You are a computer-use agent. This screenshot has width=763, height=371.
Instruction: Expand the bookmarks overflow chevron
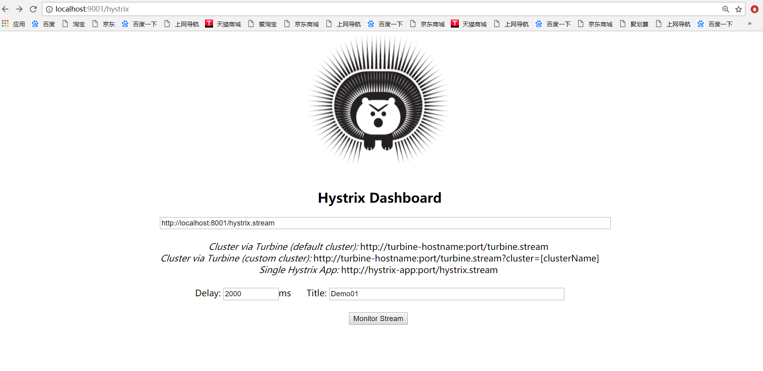click(x=750, y=24)
